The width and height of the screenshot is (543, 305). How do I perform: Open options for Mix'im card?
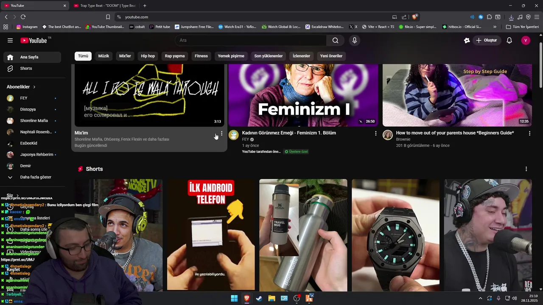coord(221,133)
